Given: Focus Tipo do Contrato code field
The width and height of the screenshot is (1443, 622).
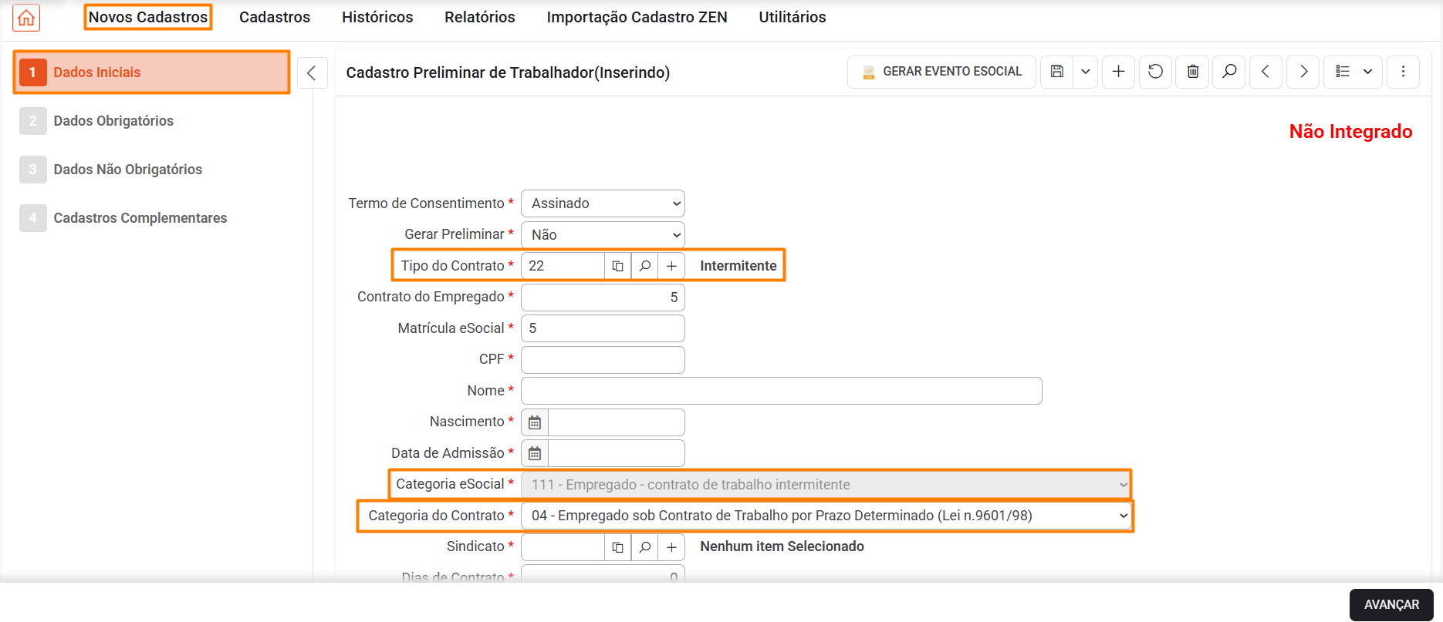Looking at the screenshot, I should [563, 266].
